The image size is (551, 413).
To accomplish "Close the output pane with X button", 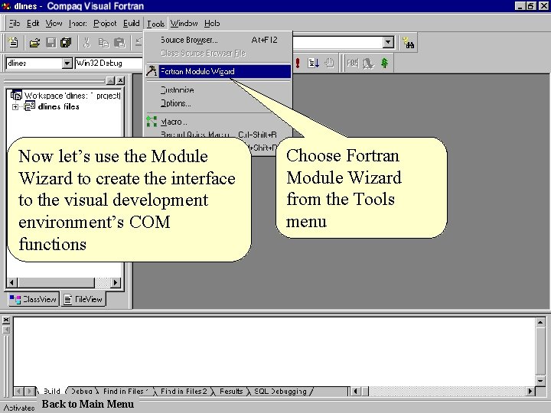I will (x=6, y=320).
